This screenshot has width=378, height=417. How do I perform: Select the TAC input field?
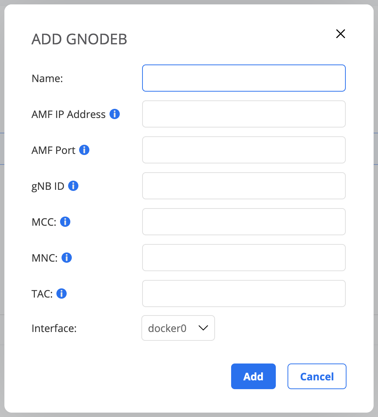(x=244, y=294)
